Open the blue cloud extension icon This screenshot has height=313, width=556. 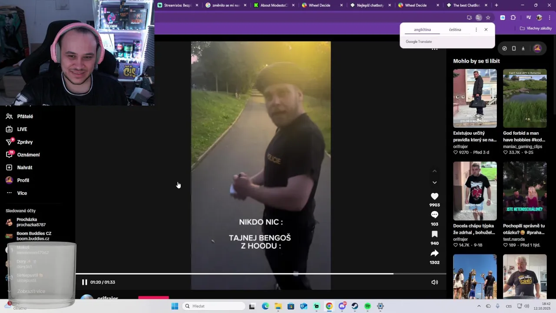click(503, 17)
